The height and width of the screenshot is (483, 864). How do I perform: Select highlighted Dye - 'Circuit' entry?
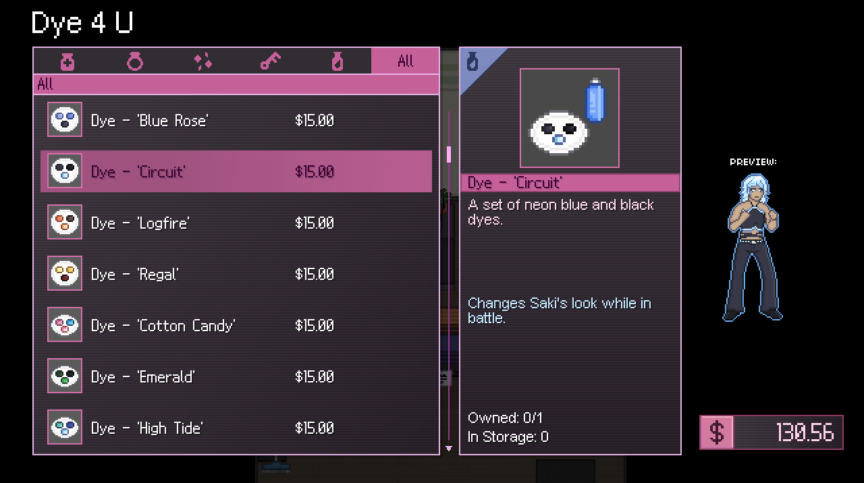236,171
